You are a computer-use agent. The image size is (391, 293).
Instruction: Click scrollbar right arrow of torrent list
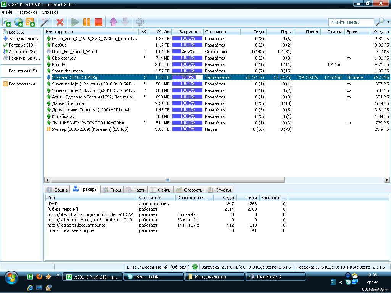[386, 180]
